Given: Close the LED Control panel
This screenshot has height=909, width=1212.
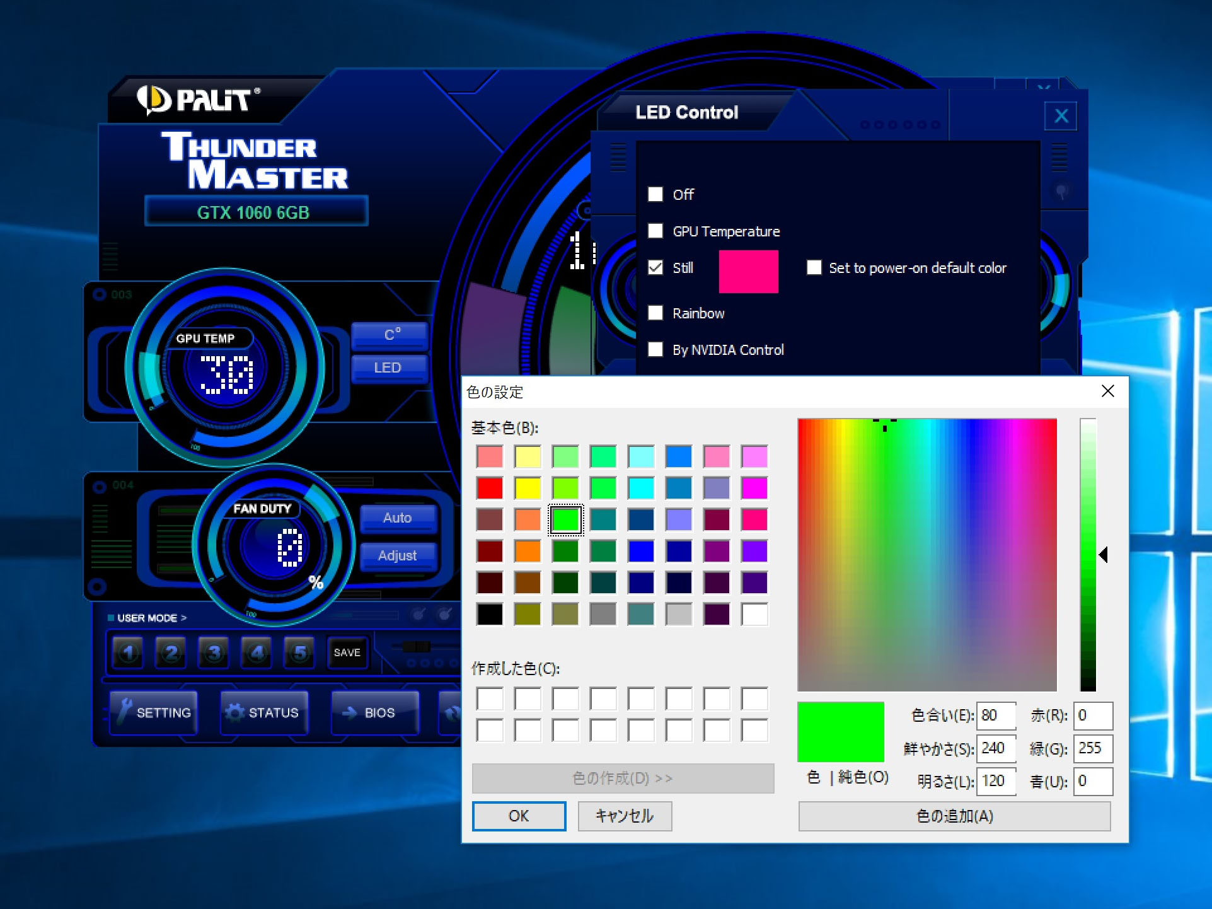Looking at the screenshot, I should click(1061, 116).
